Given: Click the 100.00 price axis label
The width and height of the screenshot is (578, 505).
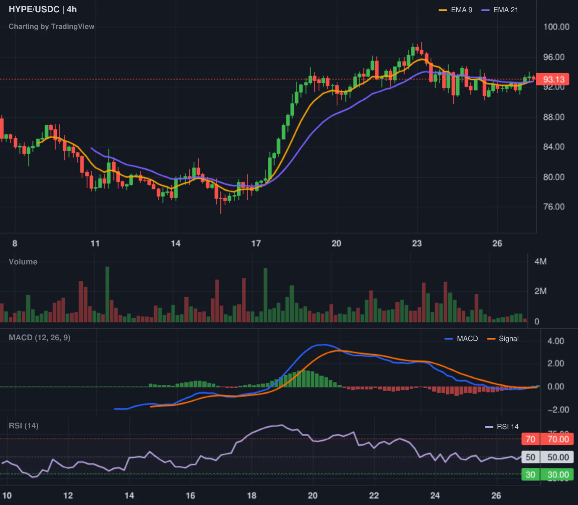Looking at the screenshot, I should pyautogui.click(x=556, y=27).
